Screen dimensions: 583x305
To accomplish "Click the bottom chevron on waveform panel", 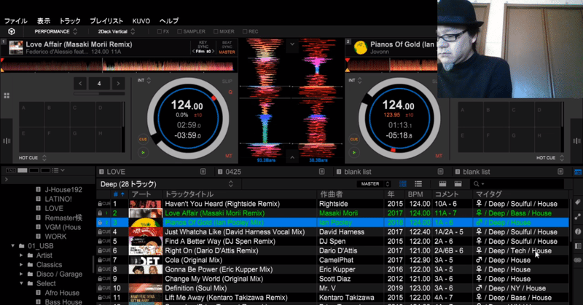I will pos(292,157).
